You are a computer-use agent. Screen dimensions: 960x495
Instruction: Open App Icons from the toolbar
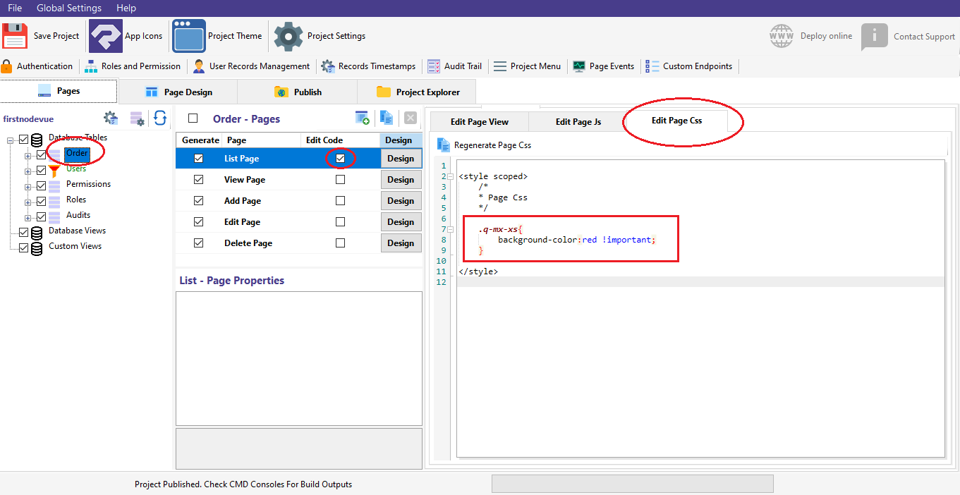click(106, 36)
